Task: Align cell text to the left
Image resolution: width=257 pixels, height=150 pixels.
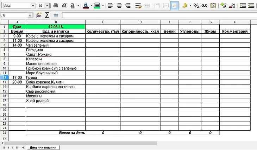Action: pos(111,6)
